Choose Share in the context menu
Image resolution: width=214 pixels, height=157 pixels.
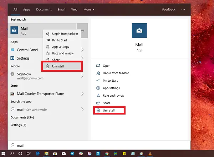[x=62, y=60]
